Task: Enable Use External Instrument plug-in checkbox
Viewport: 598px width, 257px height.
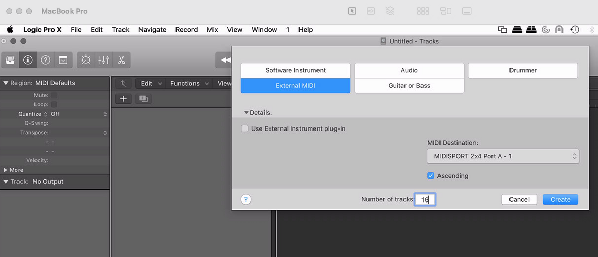Action: [245, 128]
